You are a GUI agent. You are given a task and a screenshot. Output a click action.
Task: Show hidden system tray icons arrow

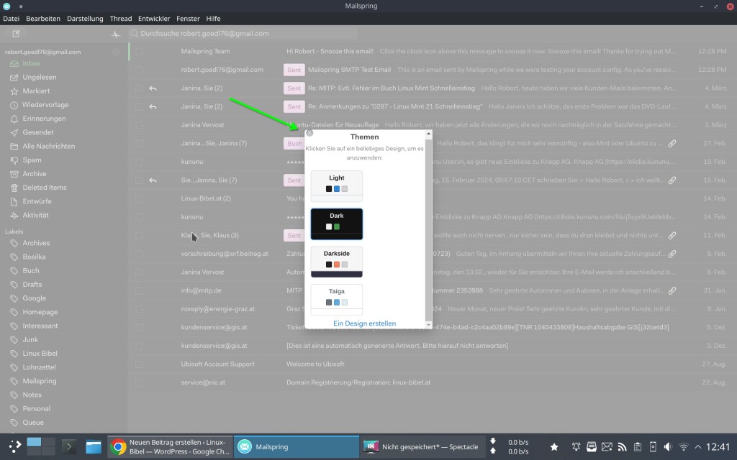697,447
